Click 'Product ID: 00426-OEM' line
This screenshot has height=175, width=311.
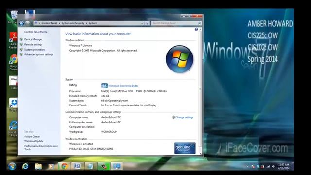[x=91, y=149]
